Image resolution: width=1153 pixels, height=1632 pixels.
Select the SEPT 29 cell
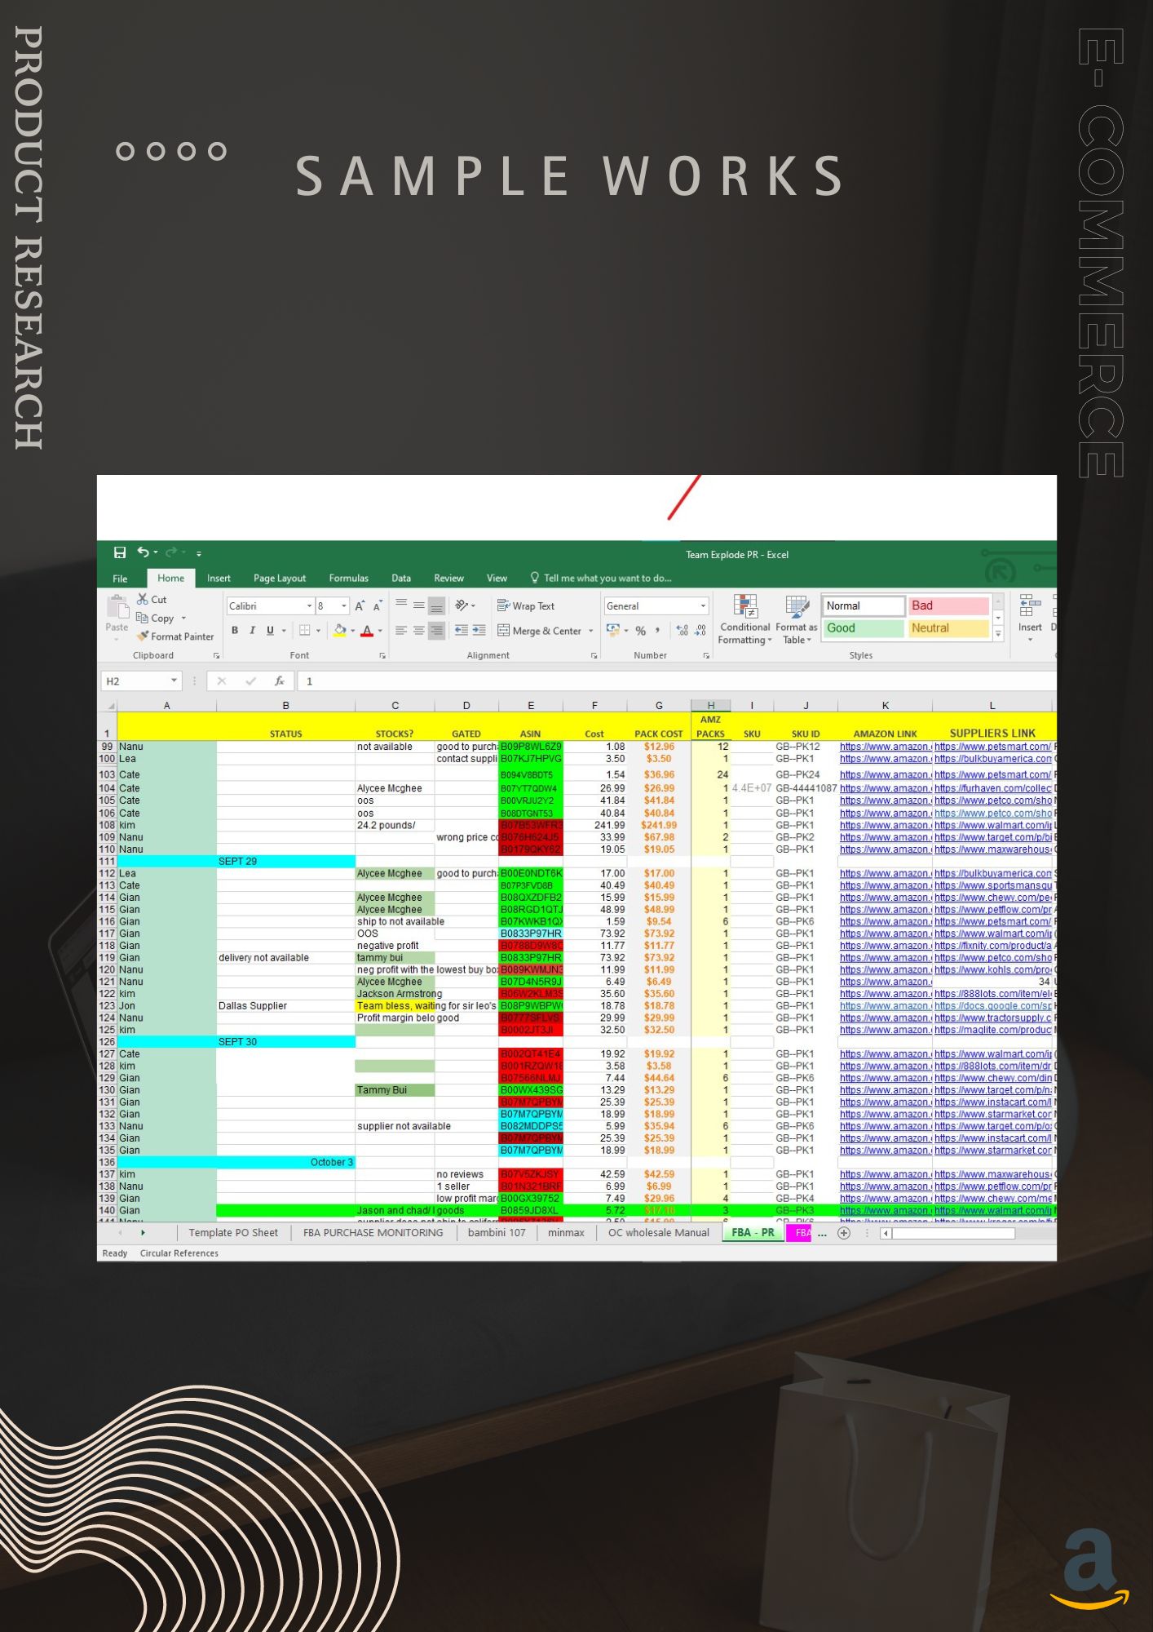(x=285, y=862)
